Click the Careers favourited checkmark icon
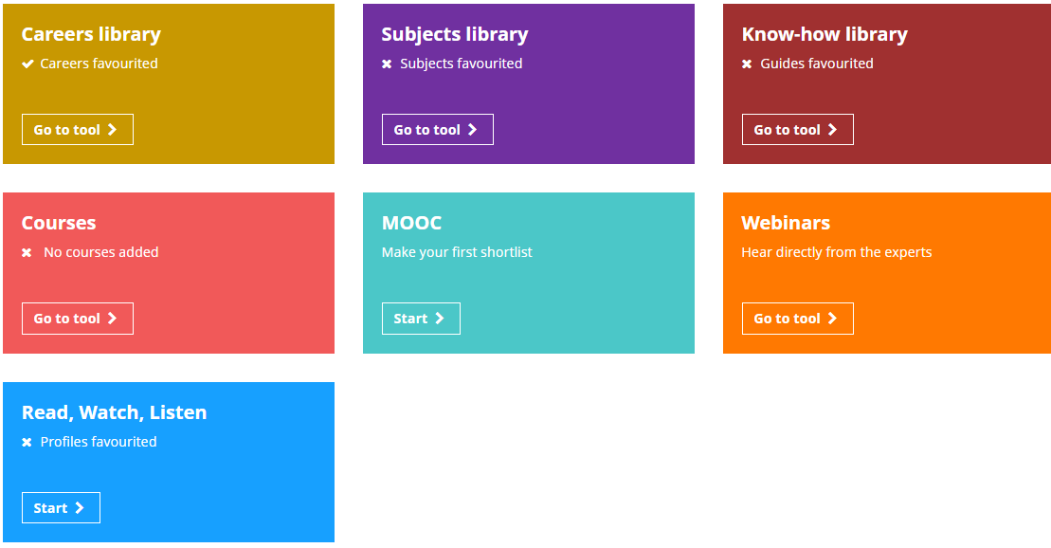This screenshot has width=1051, height=548. pos(27,64)
